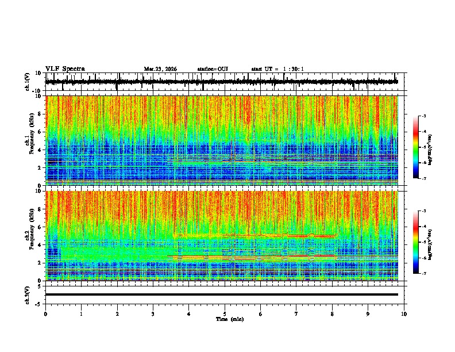455x352 pixels.
Task: Click the "ch.1(V)" waveform axis label
Action: coord(28,82)
